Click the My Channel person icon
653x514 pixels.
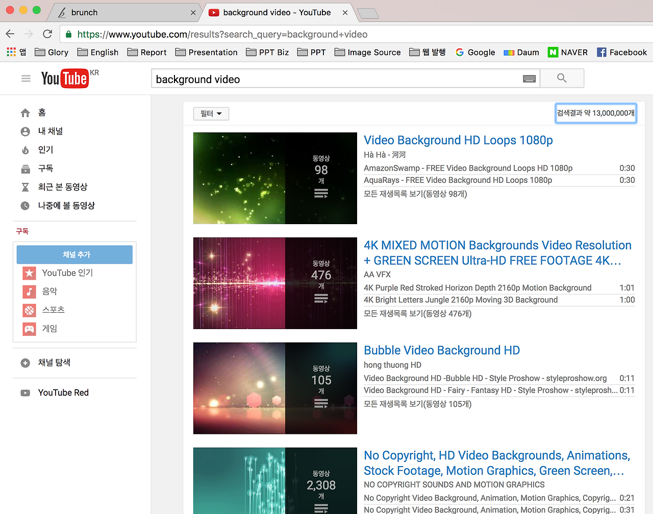(x=25, y=131)
